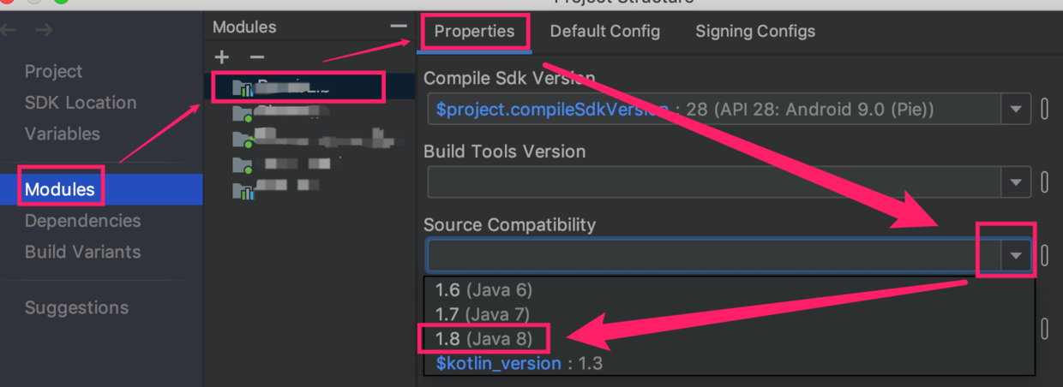Expand the Compile Sdk Version dropdown

1016,110
